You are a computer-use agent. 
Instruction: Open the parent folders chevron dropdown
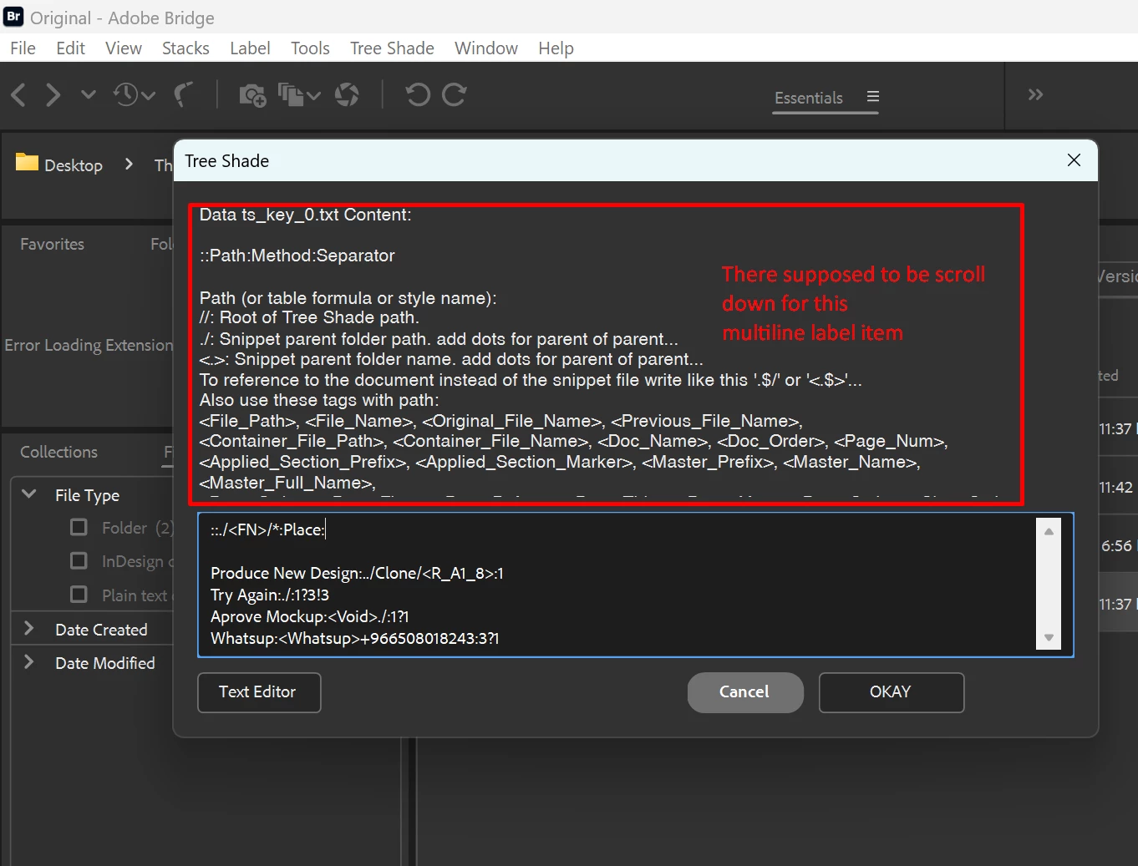coord(88,94)
